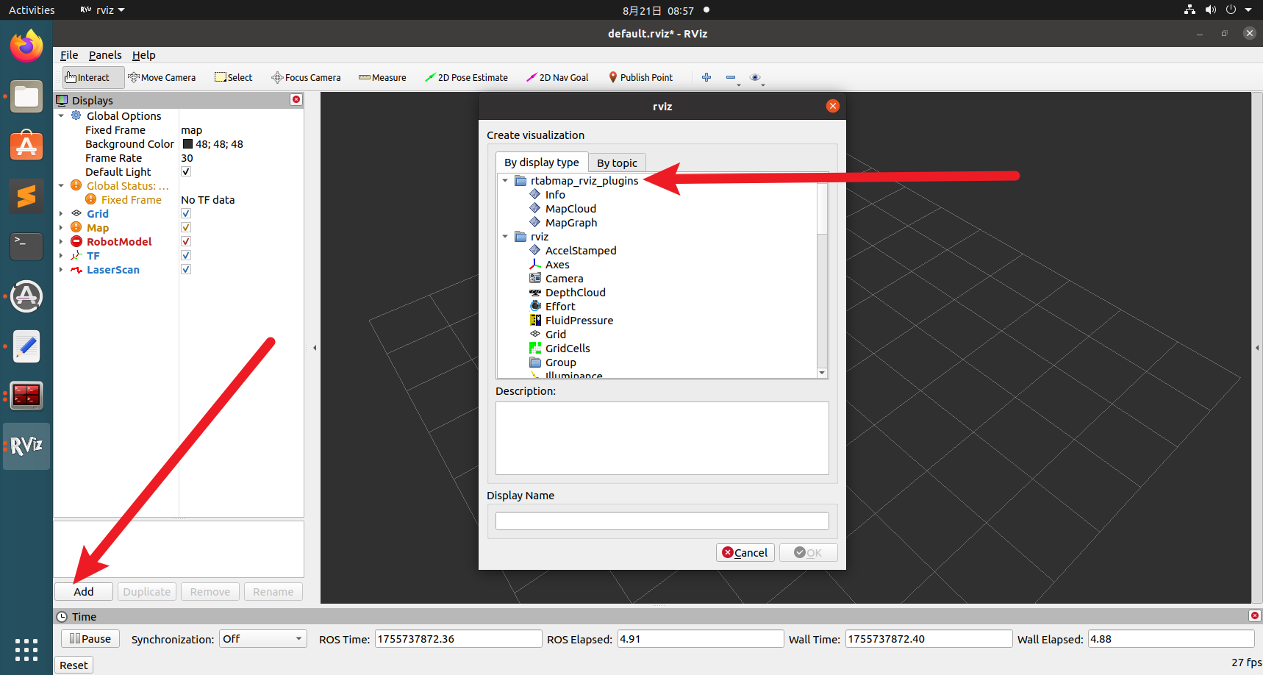Switch to the By topic tab
The image size is (1263, 675).
tap(617, 163)
